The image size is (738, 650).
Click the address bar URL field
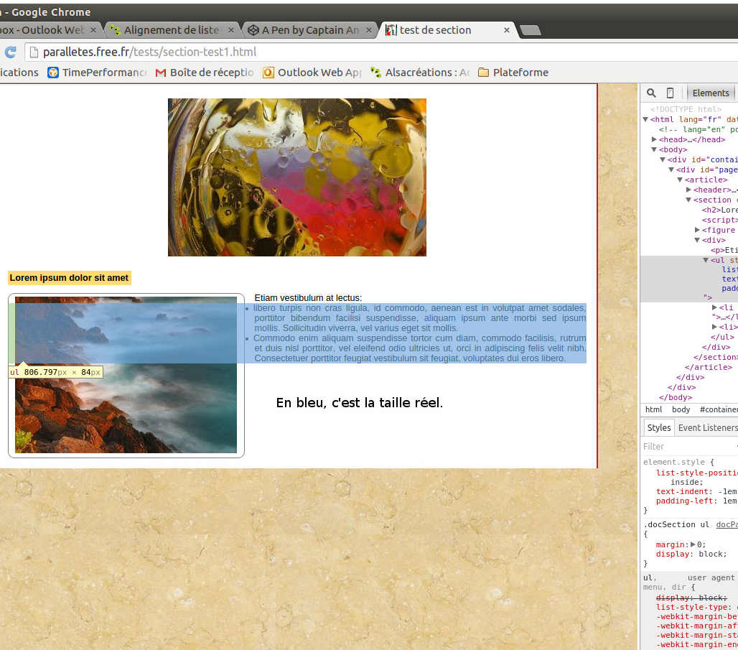381,52
